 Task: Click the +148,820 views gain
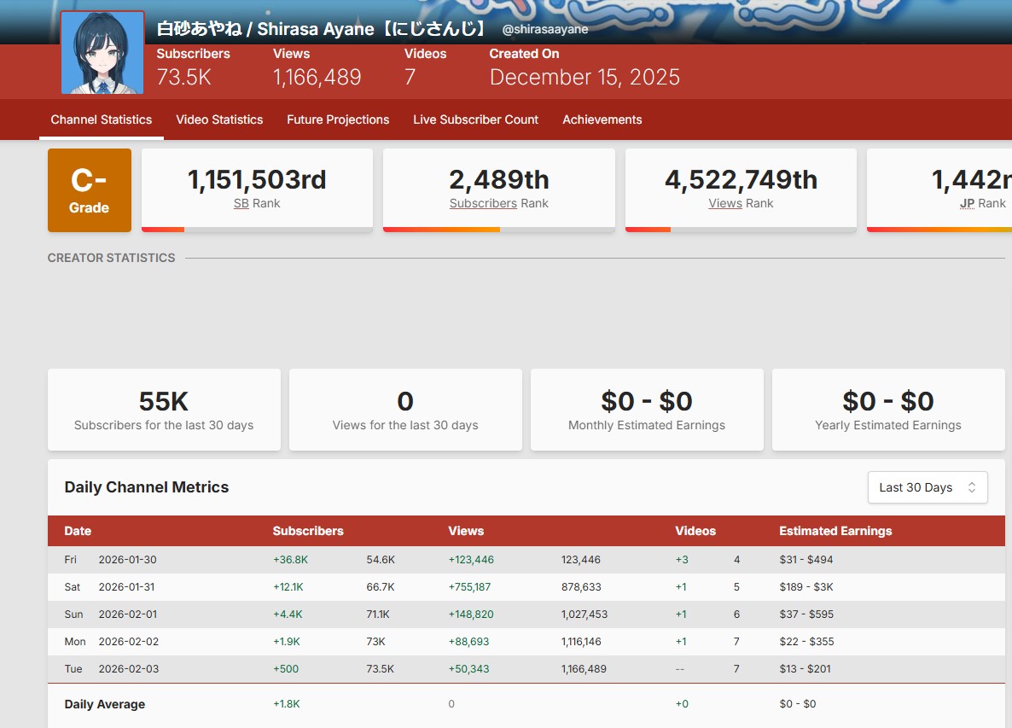click(471, 614)
